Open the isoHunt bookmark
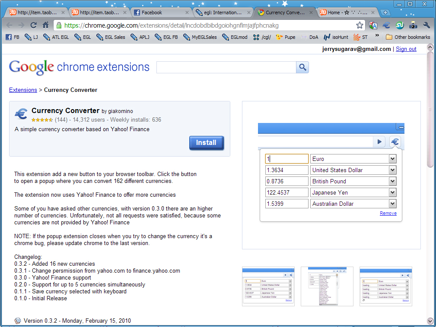 click(x=336, y=37)
